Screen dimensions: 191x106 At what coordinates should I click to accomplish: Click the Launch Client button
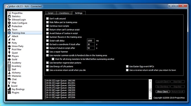coord(162,82)
